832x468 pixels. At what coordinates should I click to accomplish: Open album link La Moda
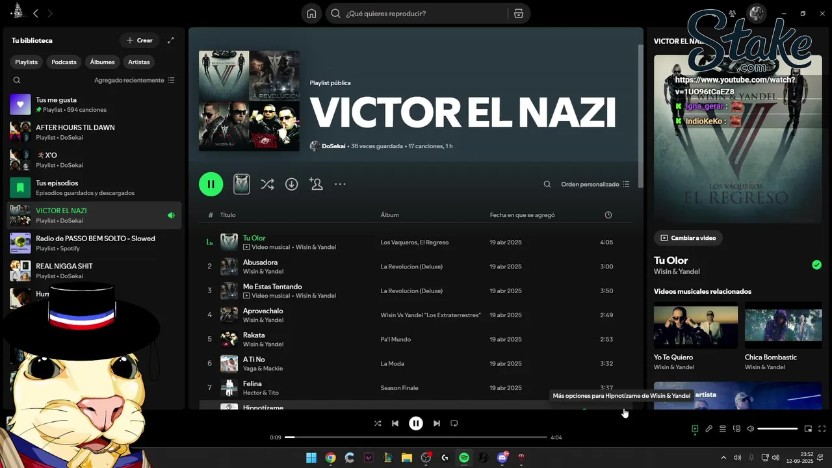[392, 364]
